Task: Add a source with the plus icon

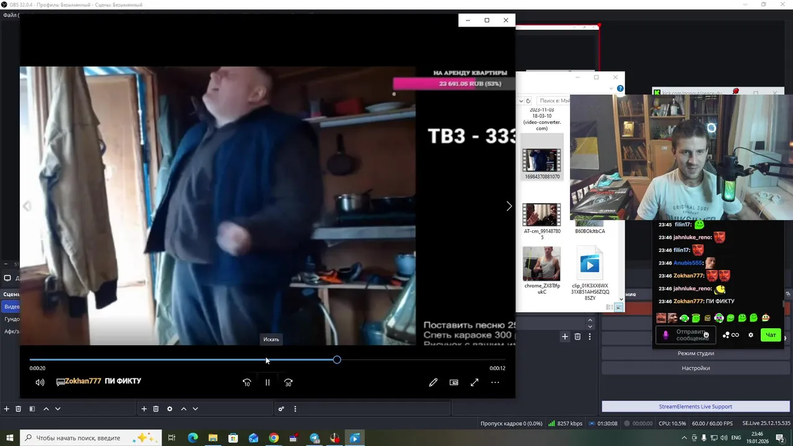Action: point(144,409)
